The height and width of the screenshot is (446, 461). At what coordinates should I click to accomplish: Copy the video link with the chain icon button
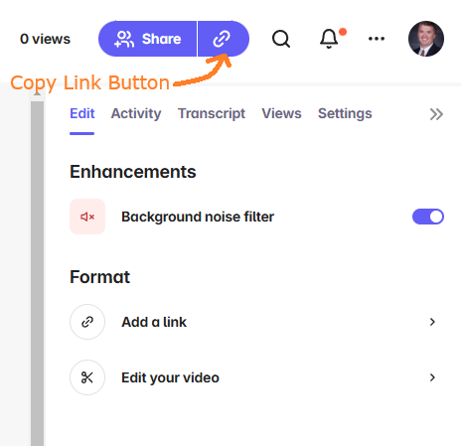224,39
